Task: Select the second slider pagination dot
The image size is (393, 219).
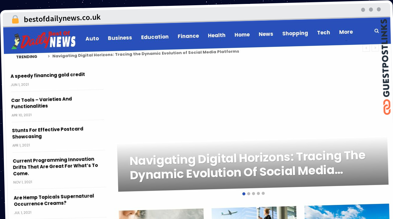Action: tap(249, 194)
